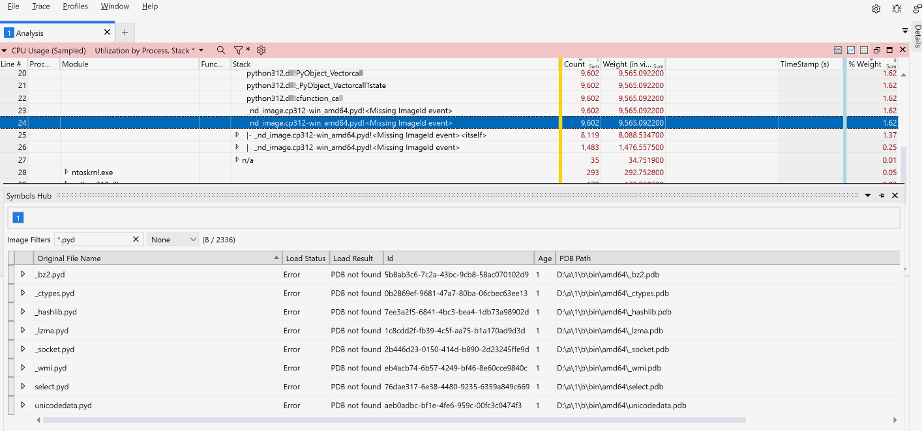This screenshot has width=922, height=431.
Task: Click the bug feedback icon
Action: (897, 8)
